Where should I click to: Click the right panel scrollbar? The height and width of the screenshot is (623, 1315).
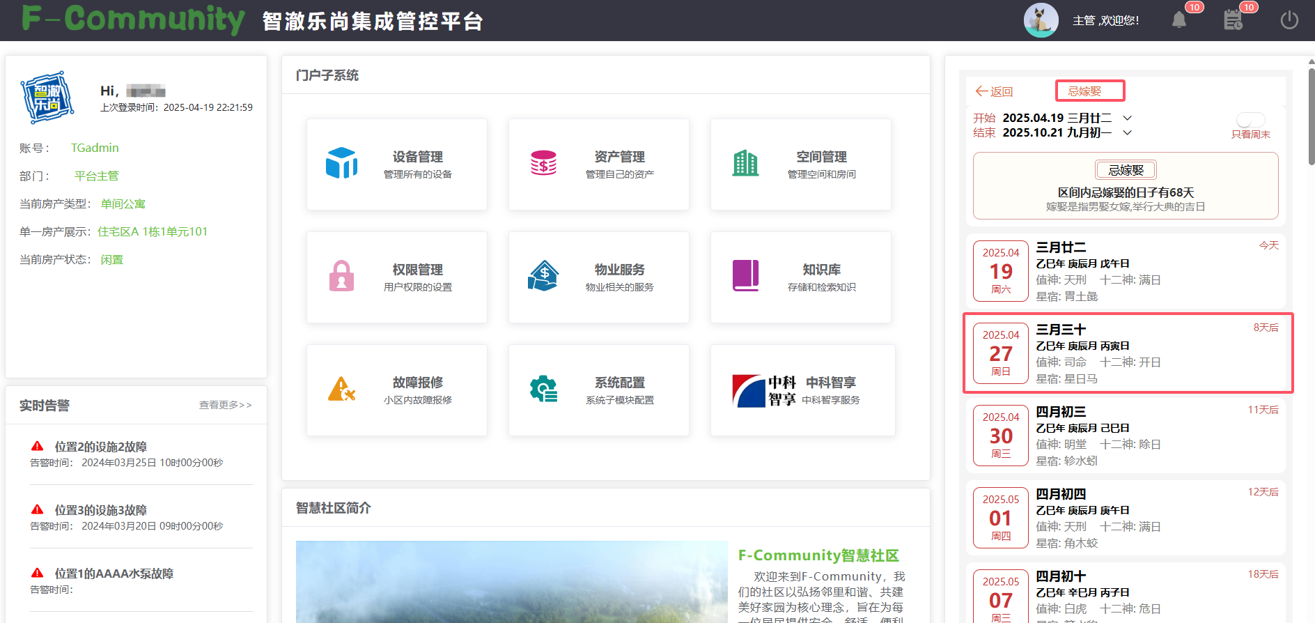1311,115
